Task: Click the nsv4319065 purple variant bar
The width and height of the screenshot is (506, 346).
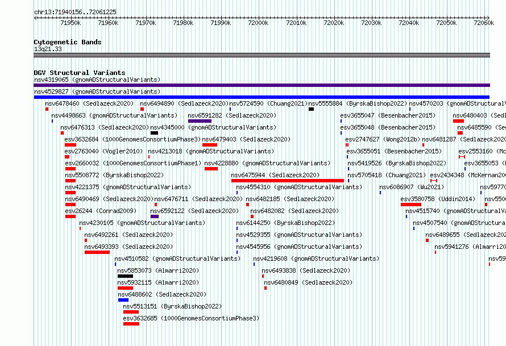Action: click(262, 85)
